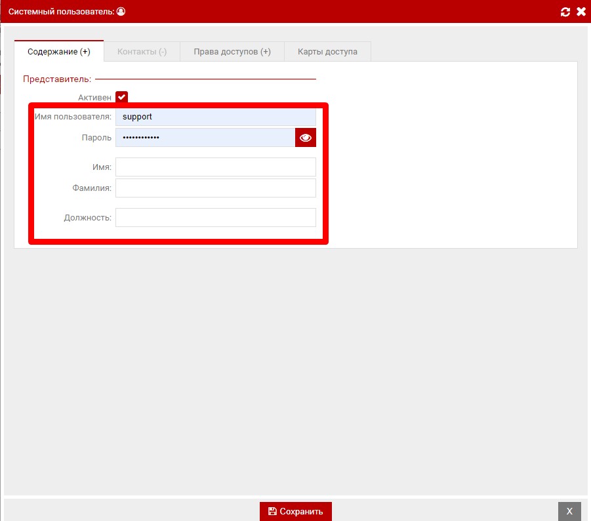Screen dimensions: 591x521
Task: Show password with the eye icon
Action: tap(305, 138)
